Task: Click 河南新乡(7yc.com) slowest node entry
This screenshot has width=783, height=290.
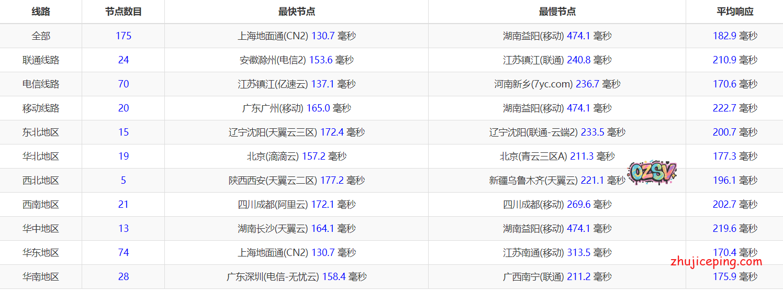Action: pos(557,84)
